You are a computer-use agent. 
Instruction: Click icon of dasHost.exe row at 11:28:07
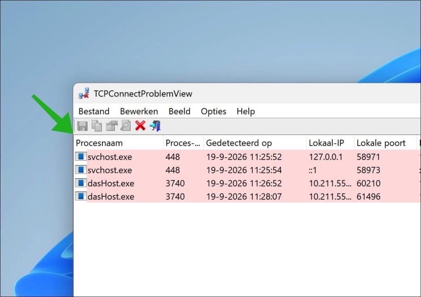[x=81, y=196]
